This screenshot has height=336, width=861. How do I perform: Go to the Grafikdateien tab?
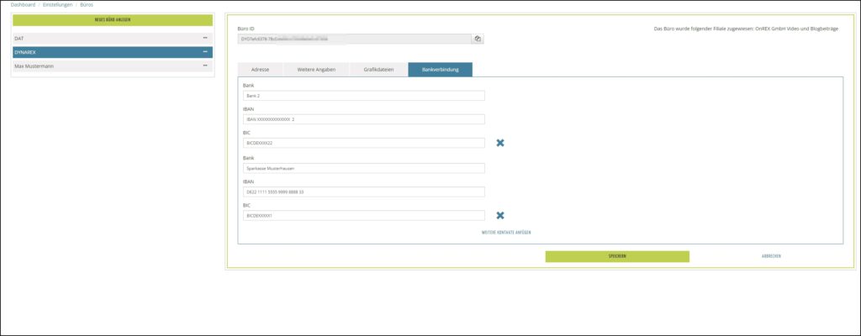[378, 70]
